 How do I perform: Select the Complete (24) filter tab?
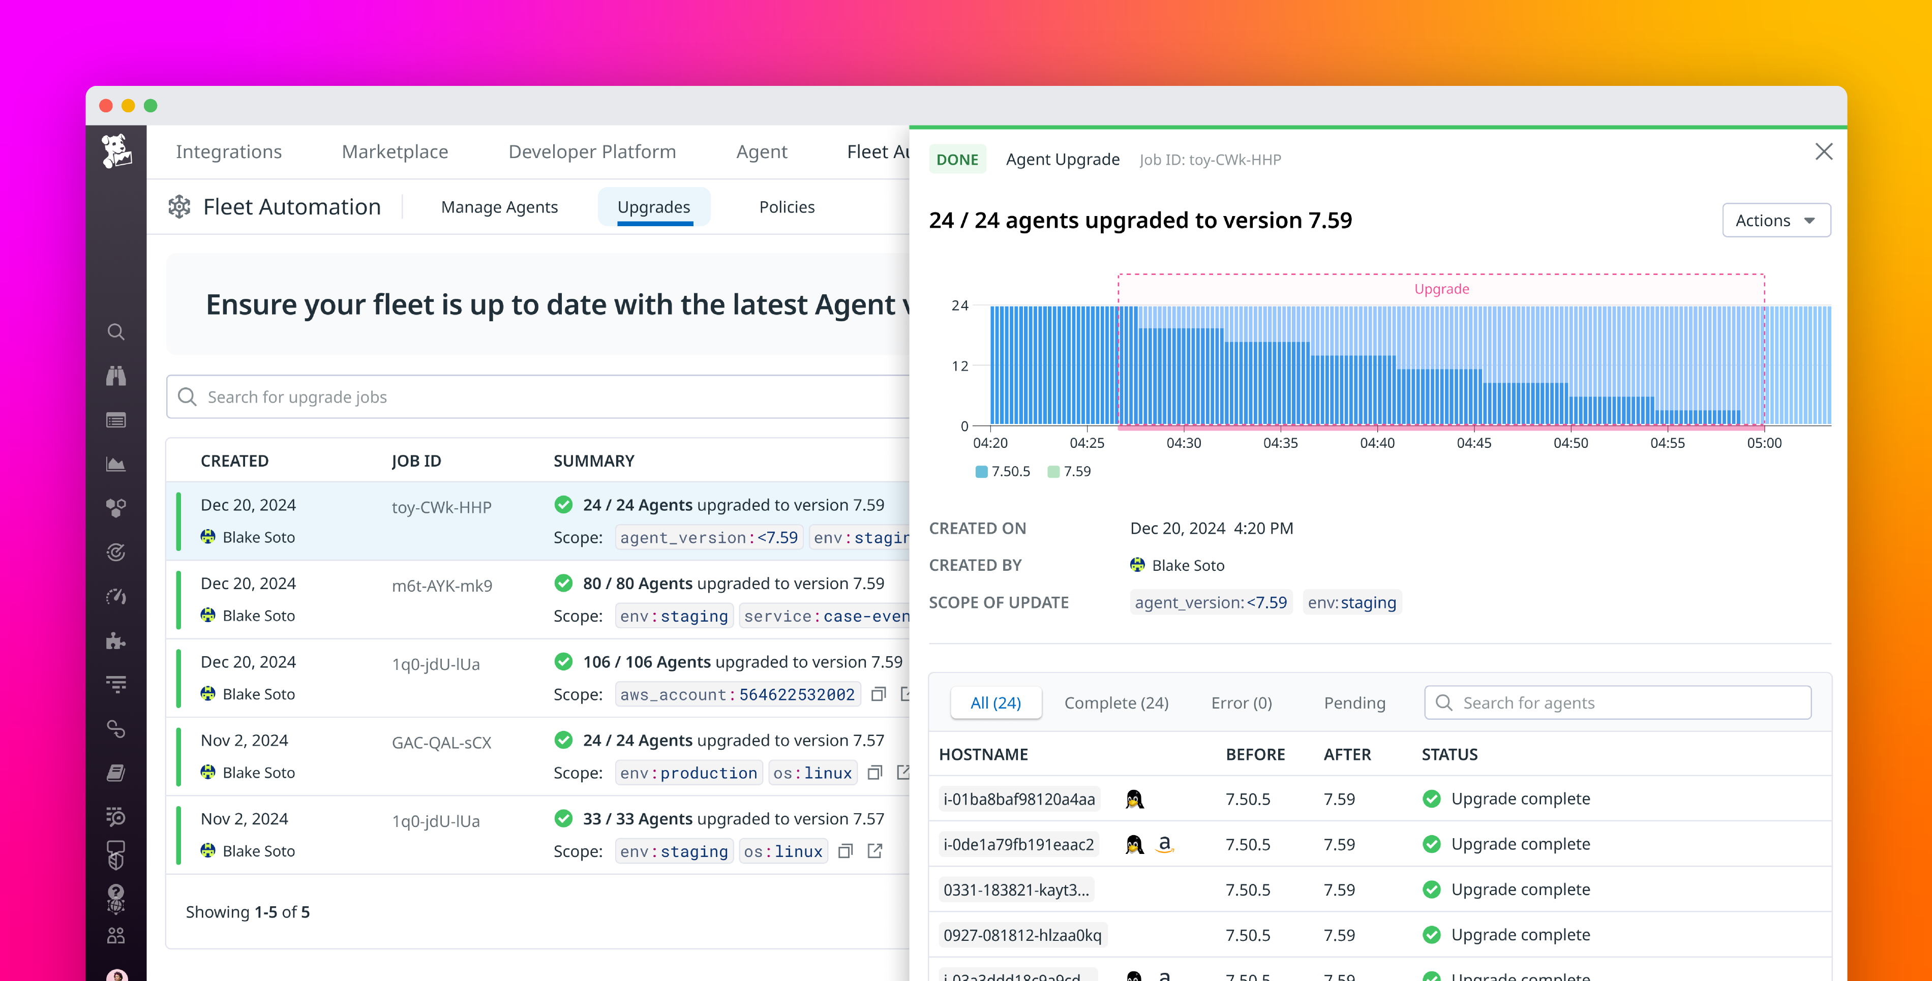click(1116, 703)
